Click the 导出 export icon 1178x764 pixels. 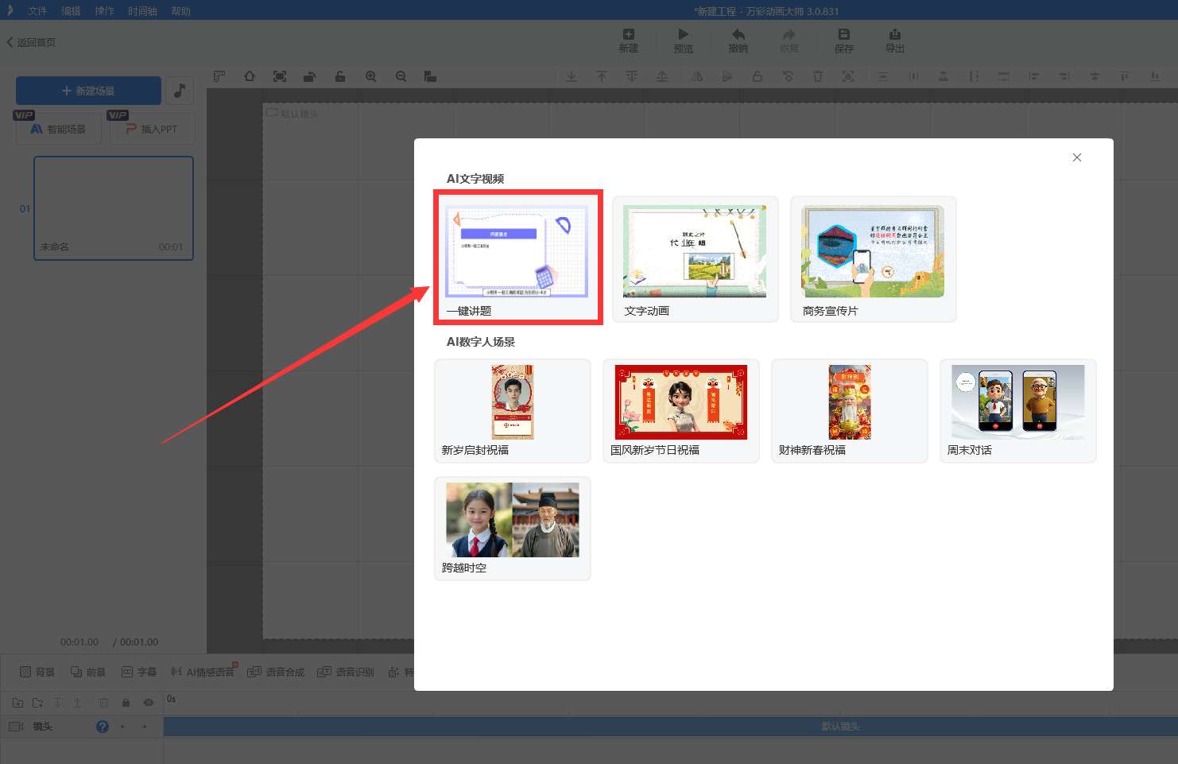point(894,34)
